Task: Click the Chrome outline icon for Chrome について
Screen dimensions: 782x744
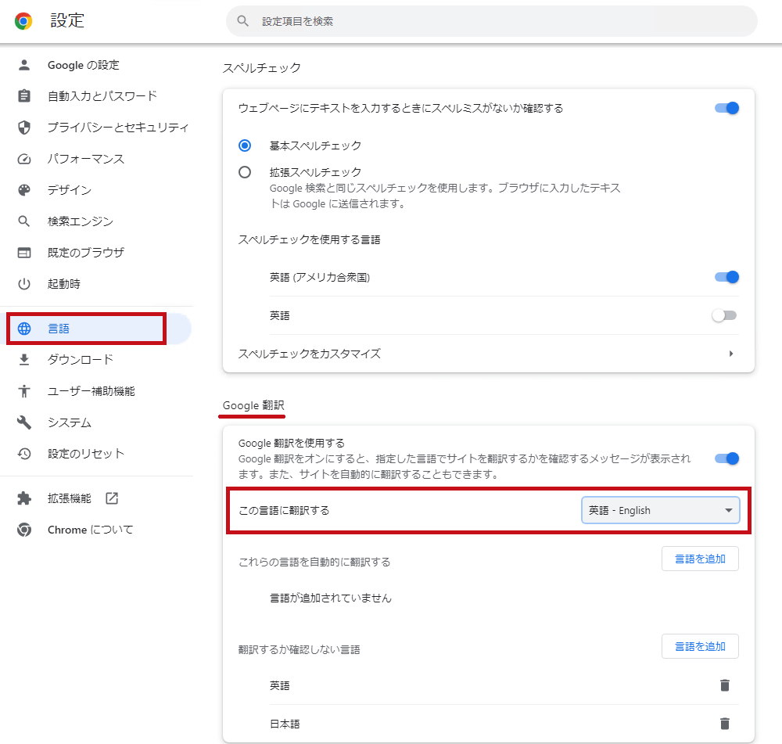Action: pos(24,530)
